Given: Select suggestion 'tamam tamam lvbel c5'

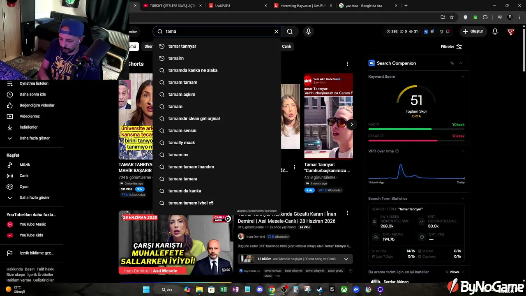Looking at the screenshot, I should pos(217,203).
